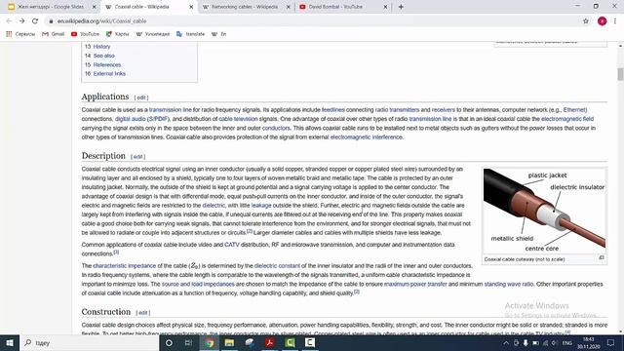Open the coaxial cable cutaway thumbnail
The height and width of the screenshot is (351, 624).
[x=544, y=211]
